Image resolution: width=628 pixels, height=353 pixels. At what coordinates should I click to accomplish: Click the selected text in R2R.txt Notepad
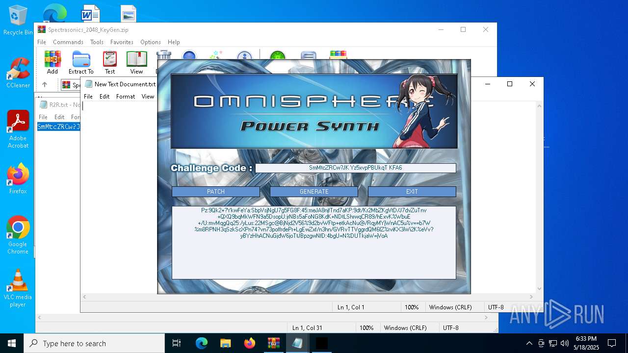point(59,127)
